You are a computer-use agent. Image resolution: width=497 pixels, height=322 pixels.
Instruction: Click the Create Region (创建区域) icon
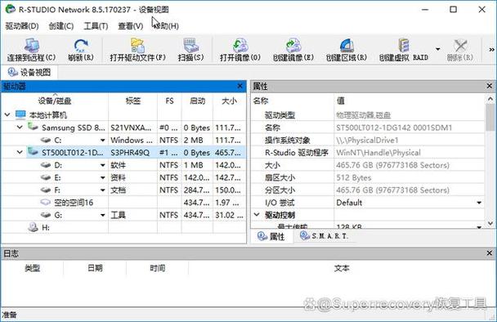(347, 46)
